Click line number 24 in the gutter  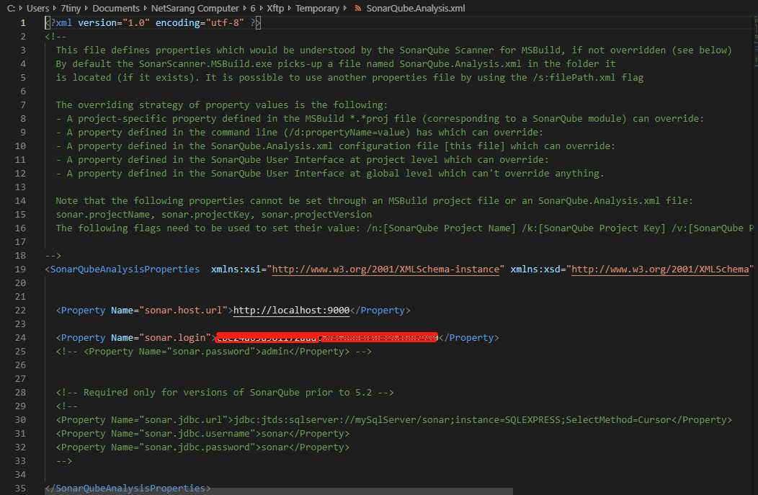point(20,338)
